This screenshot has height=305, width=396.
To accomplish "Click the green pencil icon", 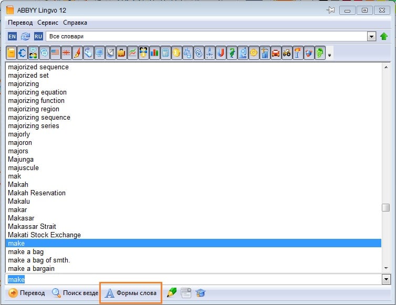I will point(172,293).
